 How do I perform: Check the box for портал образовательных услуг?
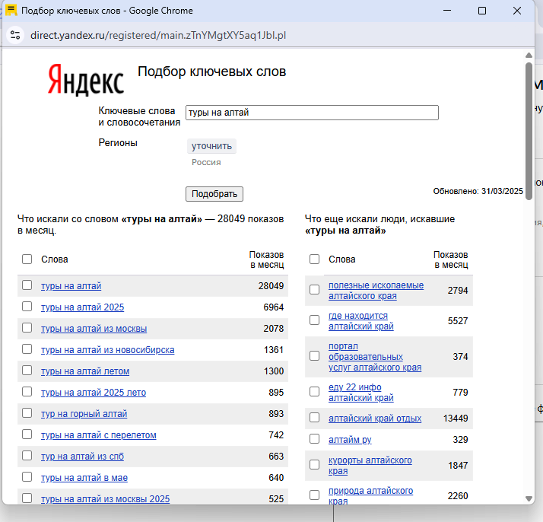[314, 356]
